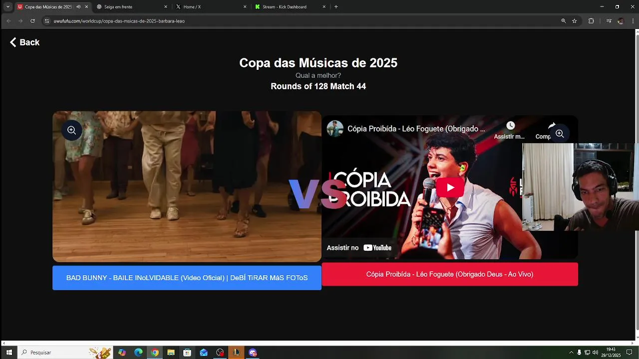Zoom the Bad Bunny video with magnifier icon

tap(72, 130)
